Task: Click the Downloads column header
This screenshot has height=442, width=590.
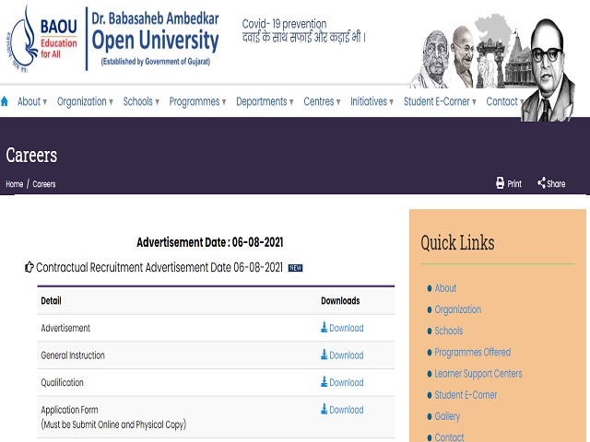Action: pyautogui.click(x=340, y=301)
